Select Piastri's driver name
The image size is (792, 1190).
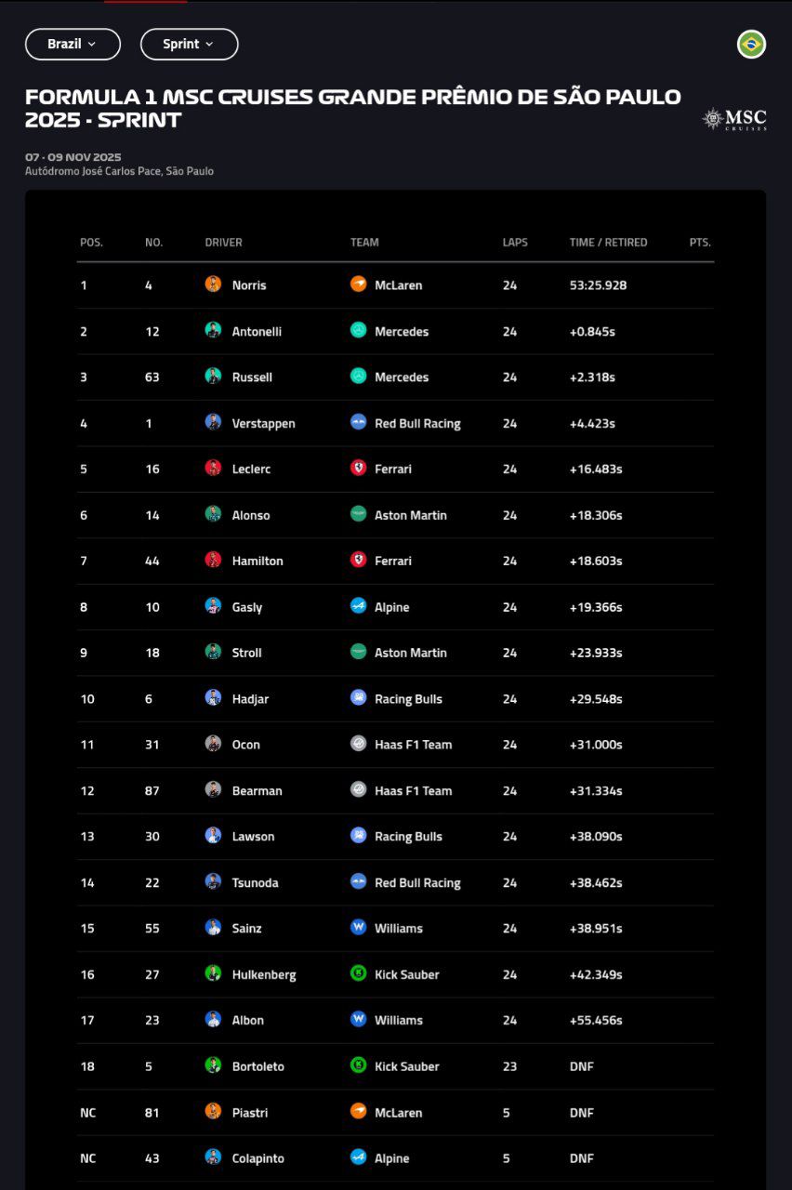250,1113
